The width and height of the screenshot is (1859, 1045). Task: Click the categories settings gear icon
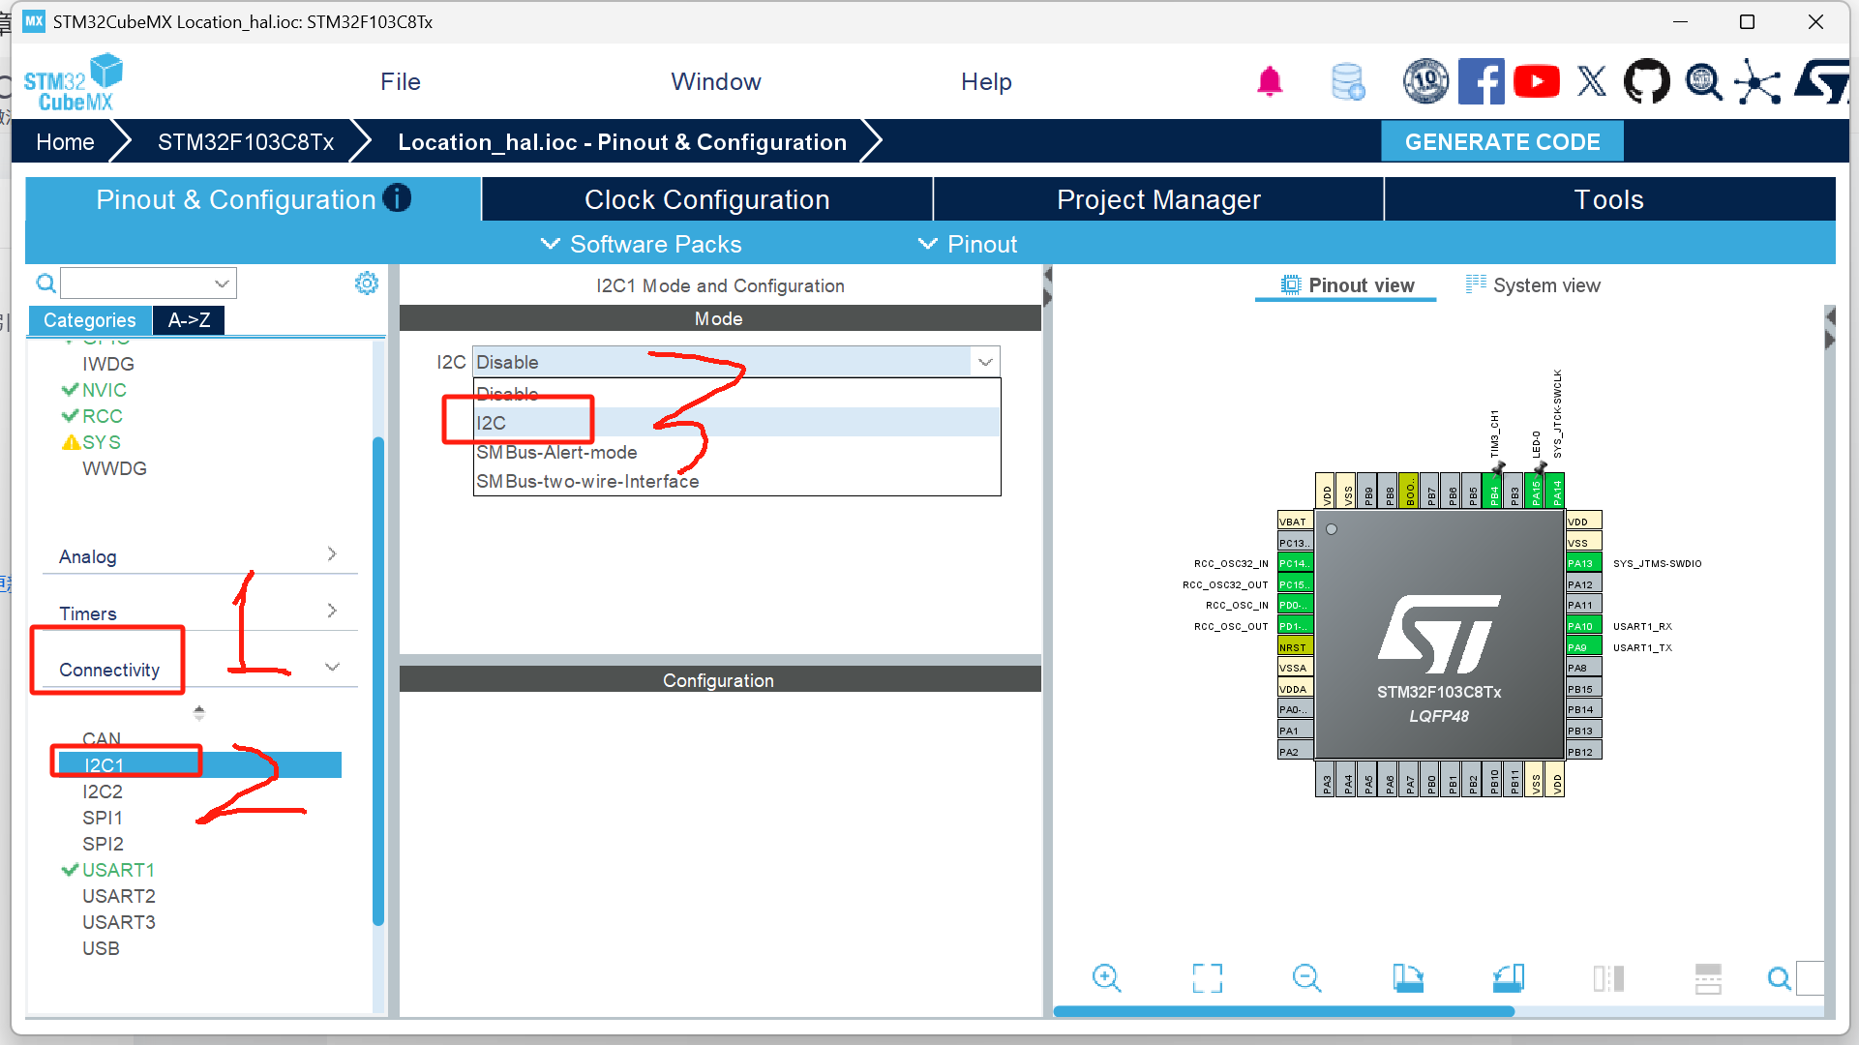[367, 284]
